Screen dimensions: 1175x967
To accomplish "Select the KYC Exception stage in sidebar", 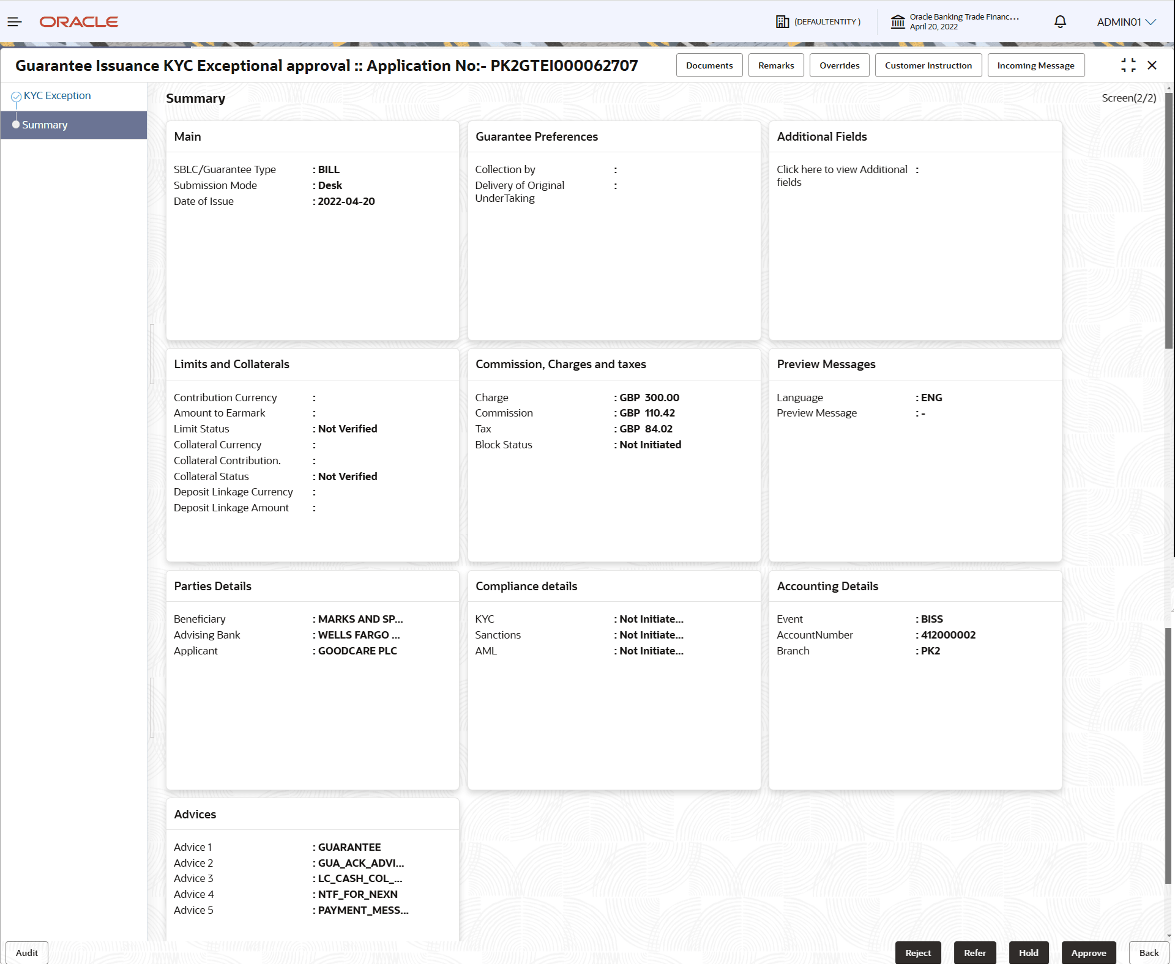I will 57,95.
